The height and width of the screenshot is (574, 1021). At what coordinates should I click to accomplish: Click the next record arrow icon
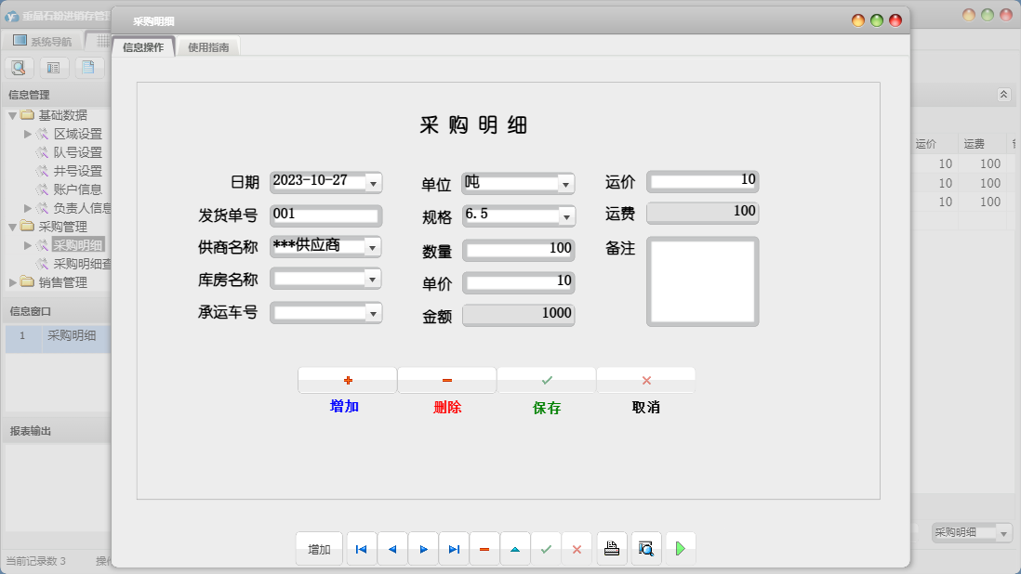pyautogui.click(x=423, y=549)
